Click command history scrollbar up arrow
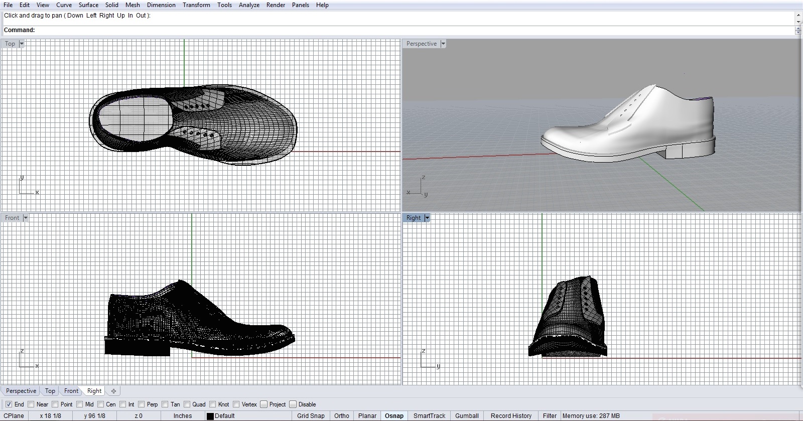 798,15
